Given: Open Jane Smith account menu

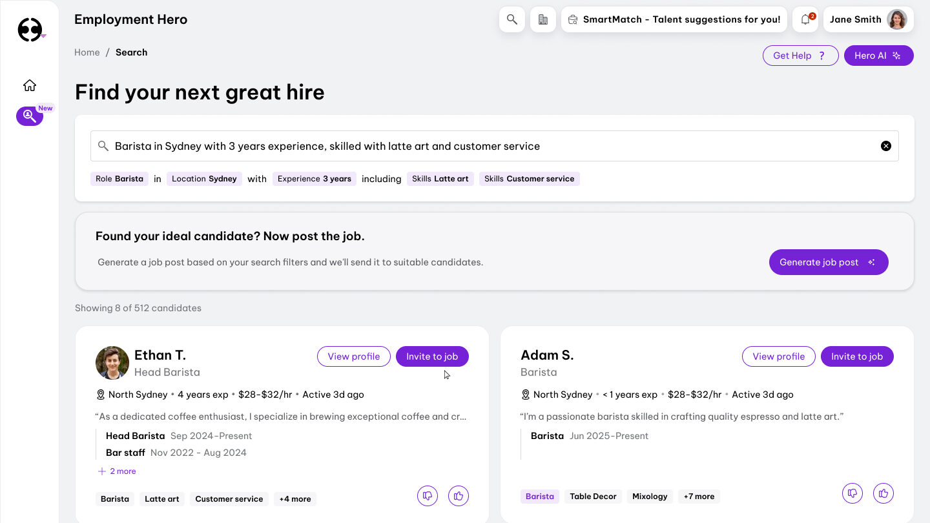Looking at the screenshot, I should click(869, 19).
